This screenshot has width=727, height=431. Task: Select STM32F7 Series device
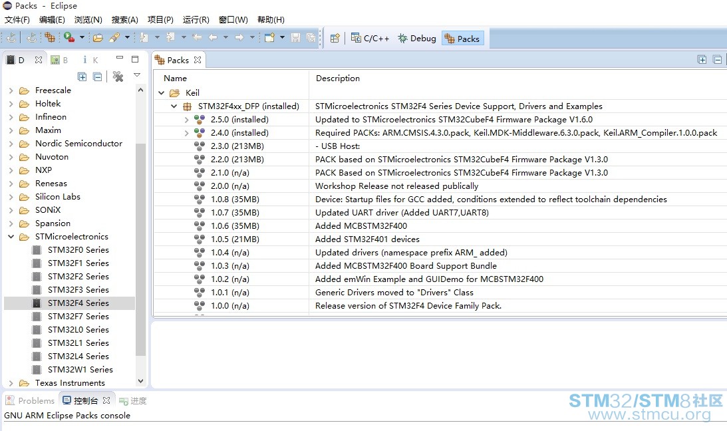(x=78, y=317)
